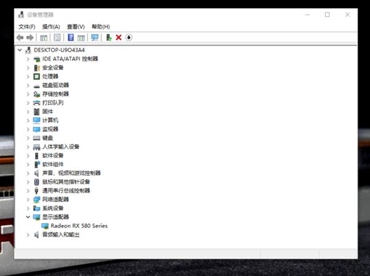The width and height of the screenshot is (370, 276).
Task: Click the Radeon RX 580 device icon
Action: [x=45, y=226]
